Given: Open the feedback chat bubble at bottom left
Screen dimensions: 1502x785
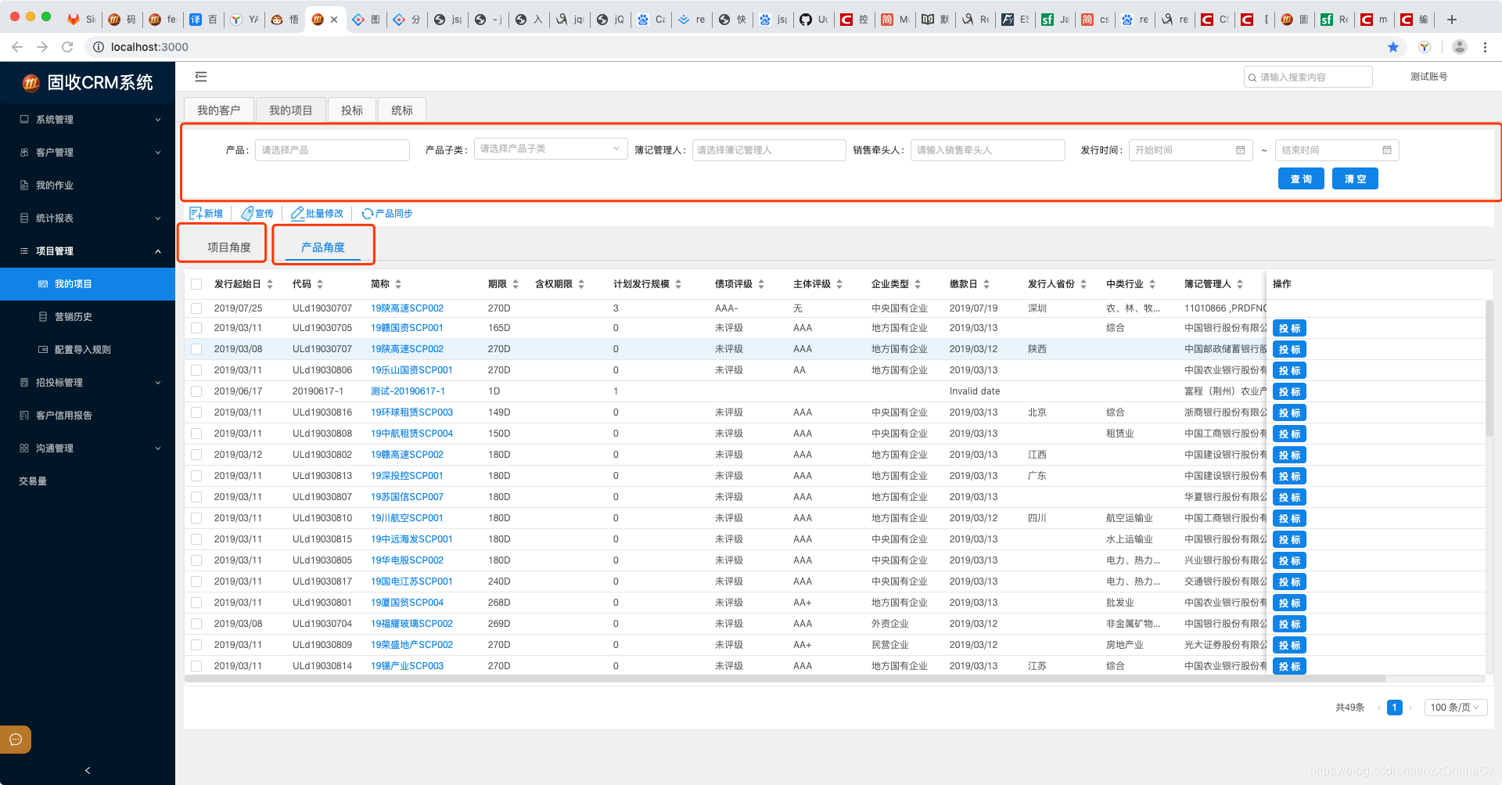Looking at the screenshot, I should coord(15,739).
